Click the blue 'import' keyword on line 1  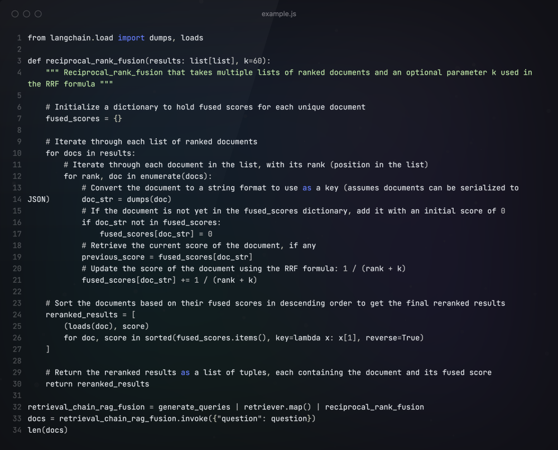click(131, 37)
